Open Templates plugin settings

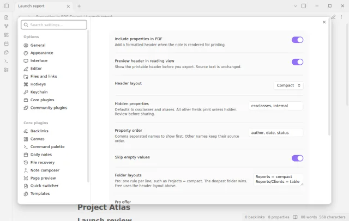click(x=37, y=194)
